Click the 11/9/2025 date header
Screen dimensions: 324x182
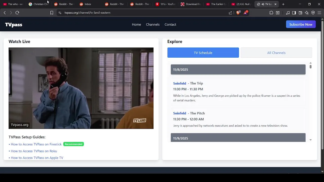coord(238,138)
